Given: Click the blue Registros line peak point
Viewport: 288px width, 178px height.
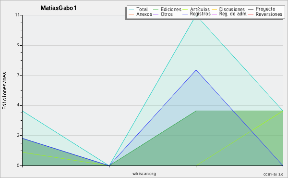Looking at the screenshot, I should (196, 70).
